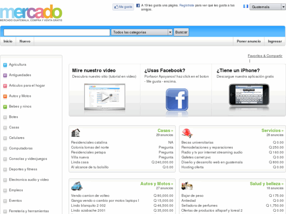The width and height of the screenshot is (286, 214).
Task: Open the Residenciales catalina listing
Action: [x=89, y=143]
